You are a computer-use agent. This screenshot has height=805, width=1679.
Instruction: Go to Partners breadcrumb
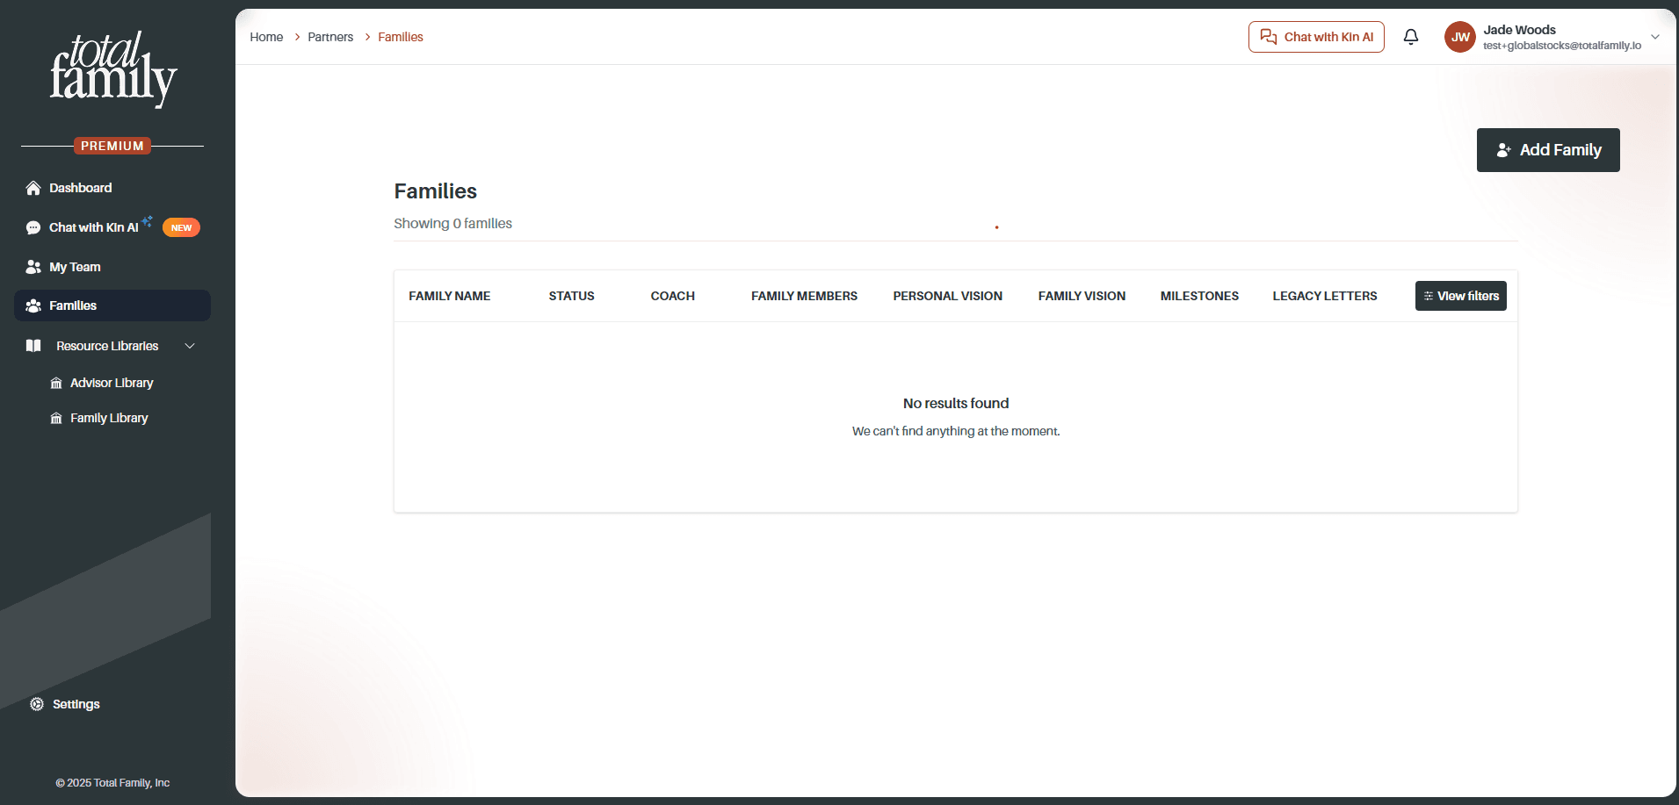pyautogui.click(x=330, y=37)
